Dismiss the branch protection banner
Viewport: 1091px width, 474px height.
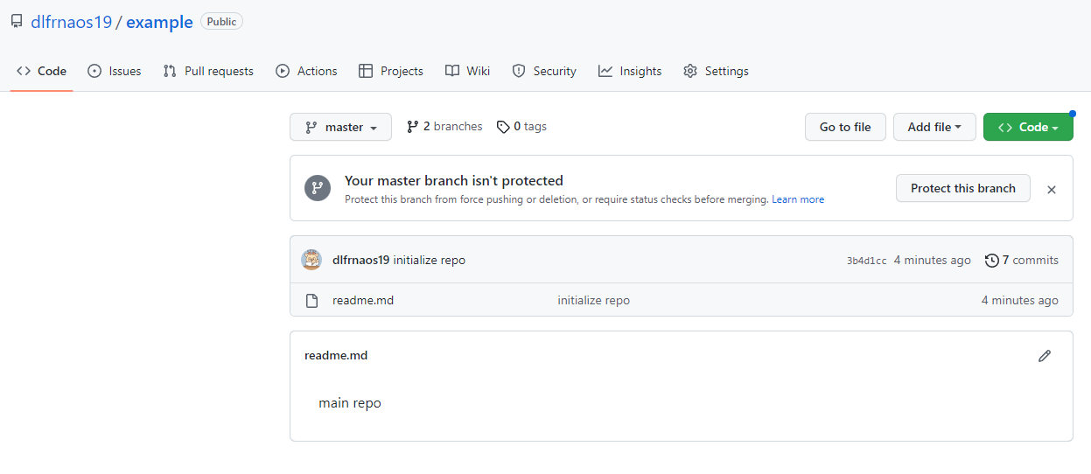1052,189
